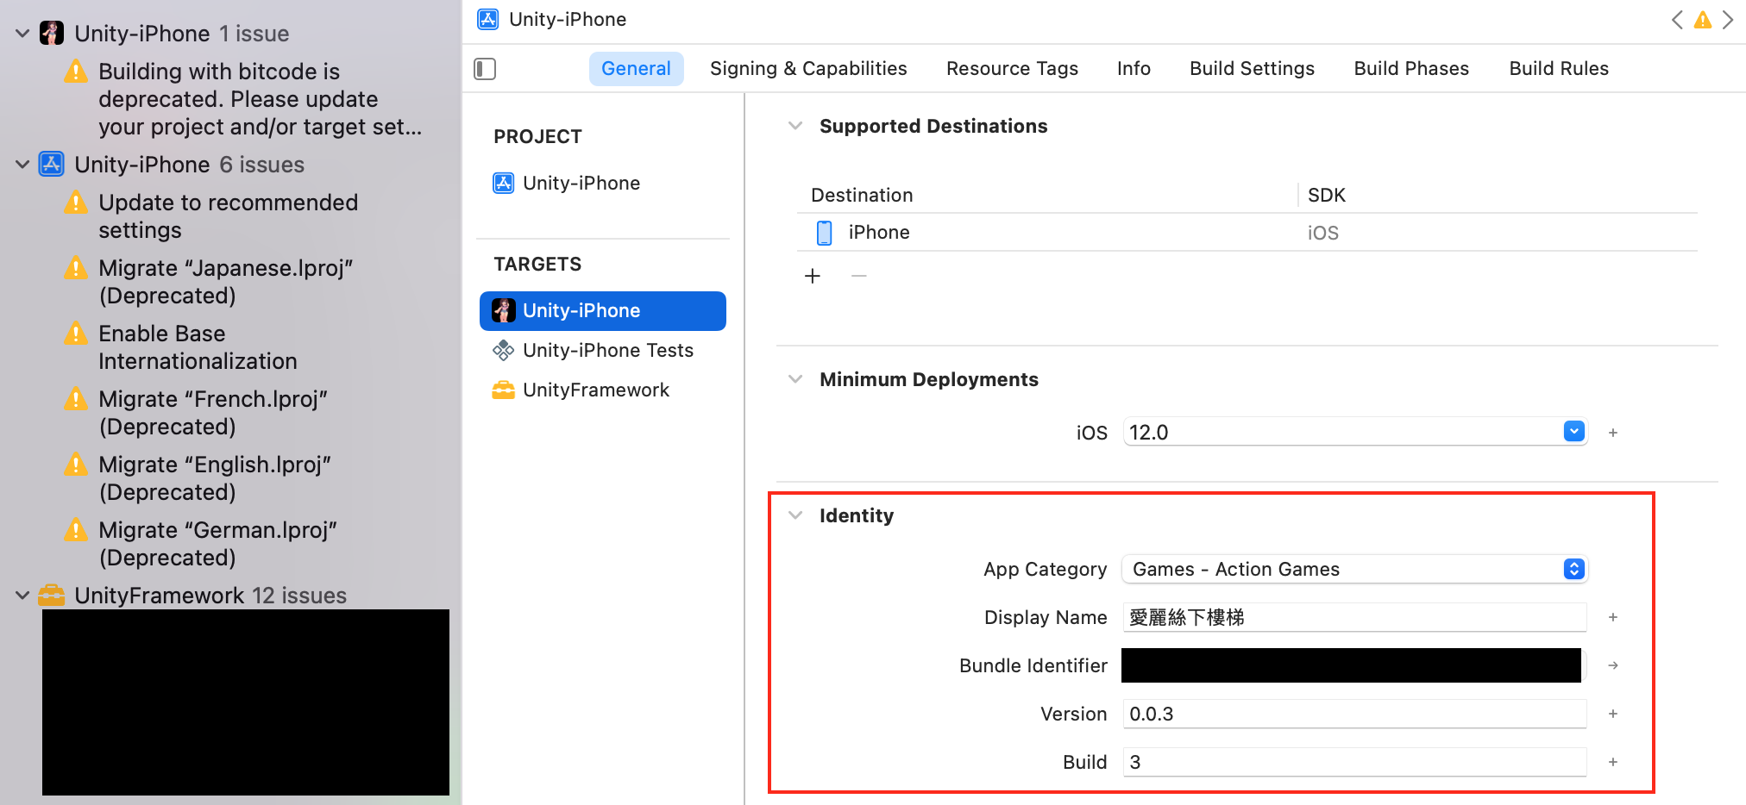
Task: Click the plus icon next to iOS deployment version
Action: coord(1613,433)
